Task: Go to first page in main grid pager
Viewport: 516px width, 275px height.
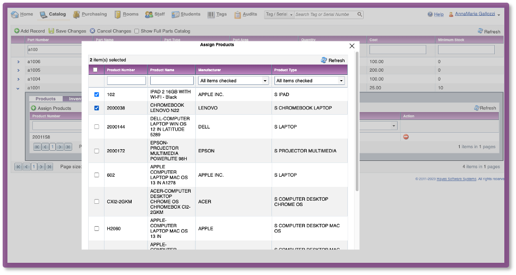Action: pos(18,167)
